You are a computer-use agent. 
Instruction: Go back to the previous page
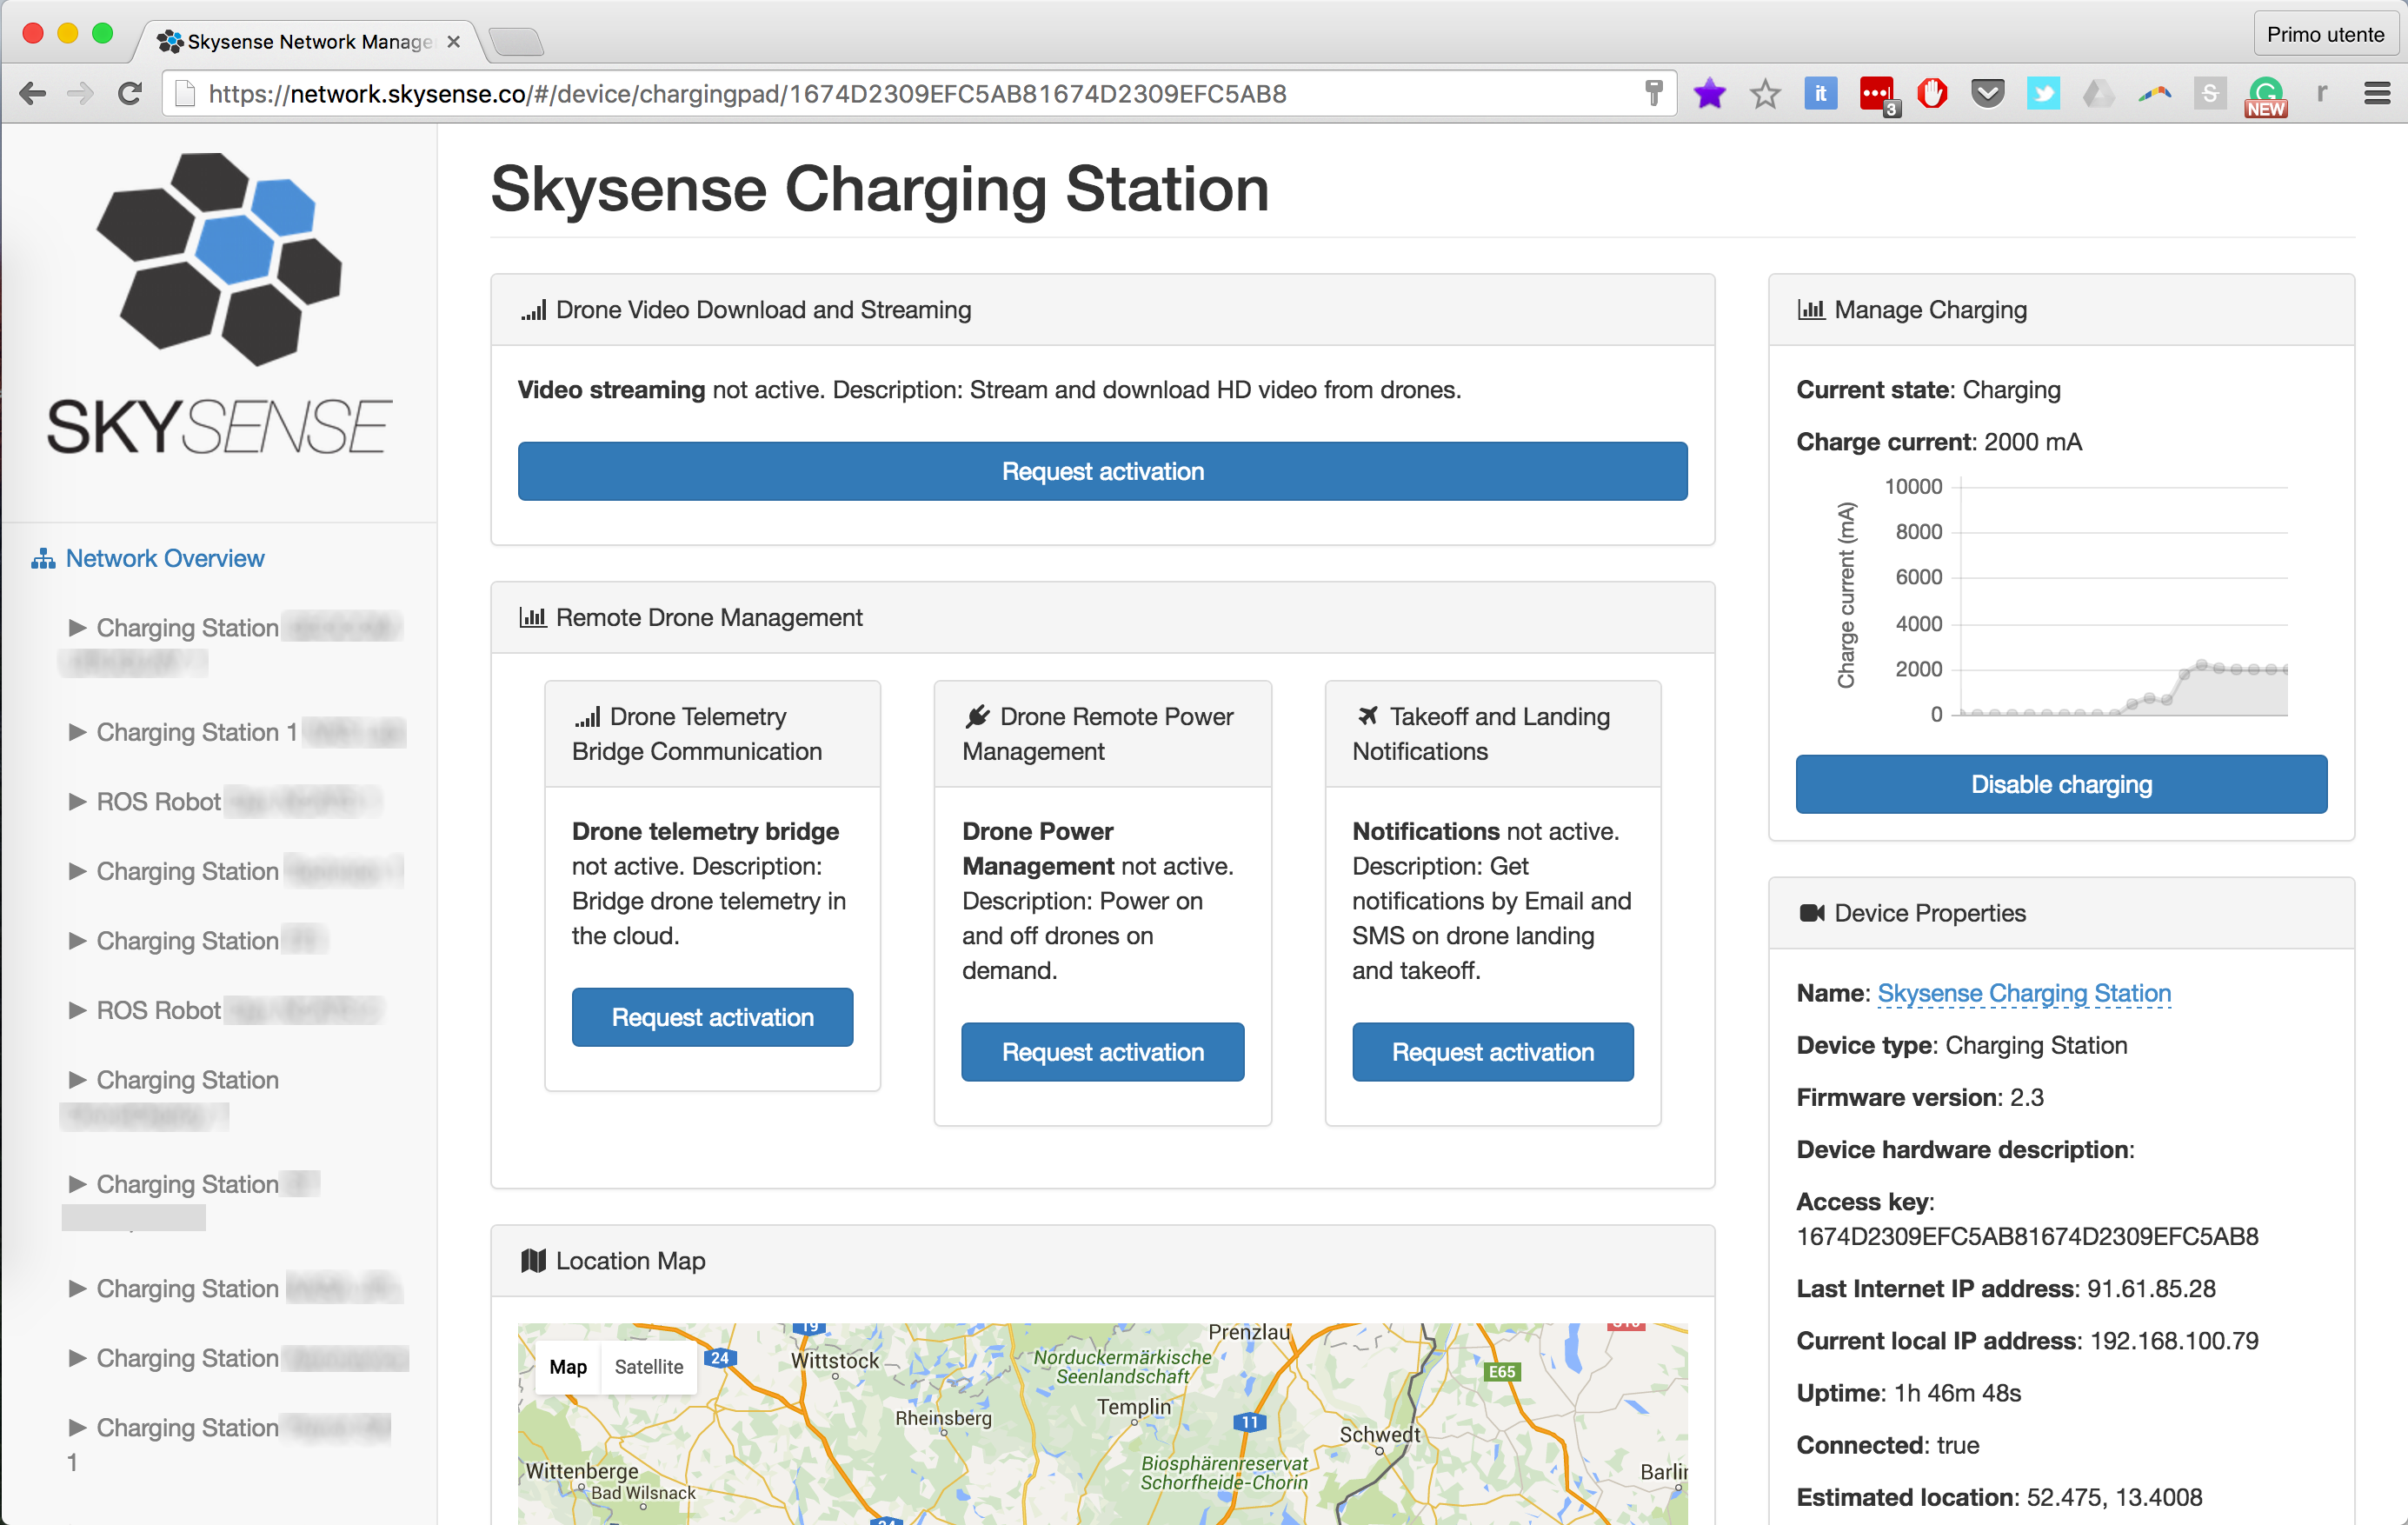click(x=32, y=94)
